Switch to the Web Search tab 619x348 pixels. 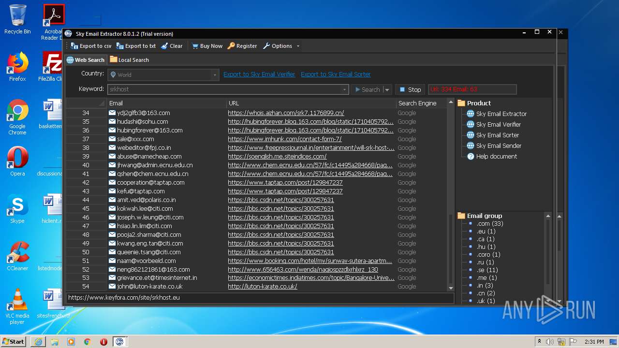click(86, 60)
